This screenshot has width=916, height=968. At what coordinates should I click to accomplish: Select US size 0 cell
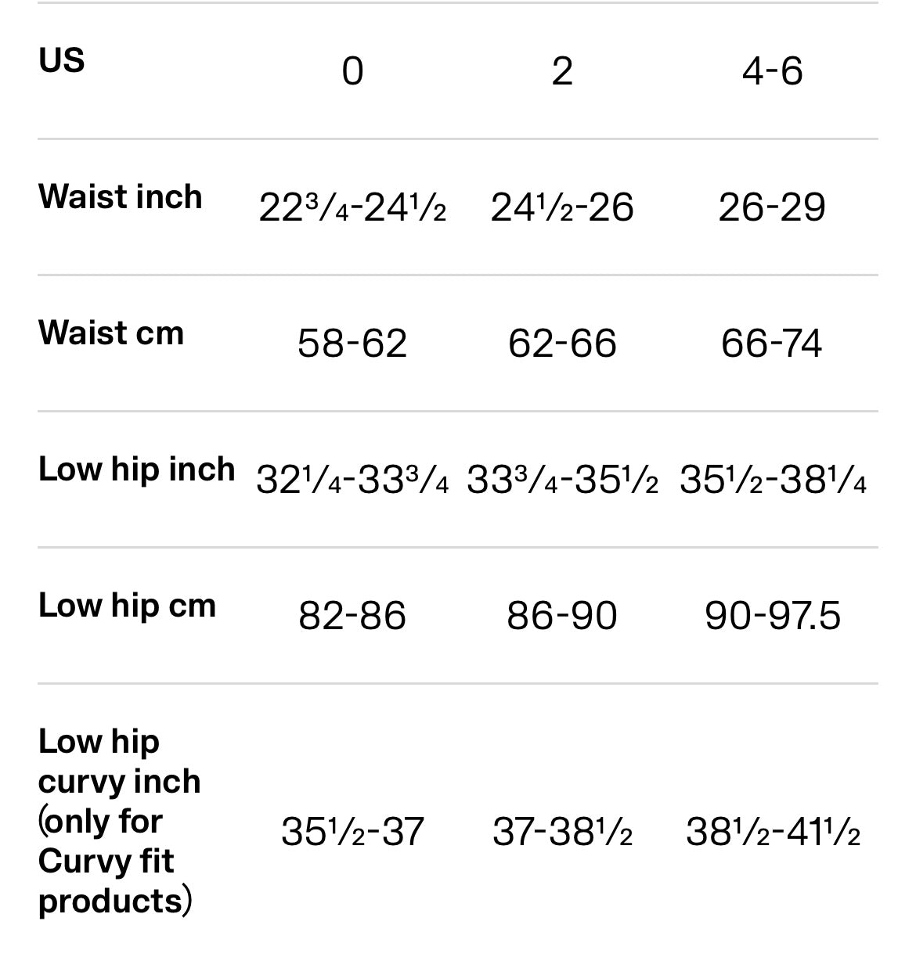(352, 71)
